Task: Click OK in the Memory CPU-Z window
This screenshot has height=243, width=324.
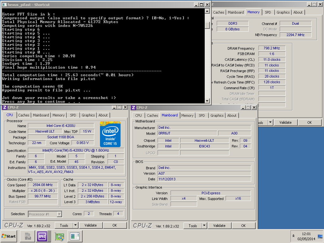Action: 309,122
